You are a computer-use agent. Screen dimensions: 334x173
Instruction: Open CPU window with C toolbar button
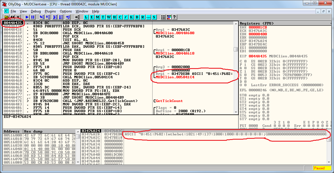[x=120, y=17]
